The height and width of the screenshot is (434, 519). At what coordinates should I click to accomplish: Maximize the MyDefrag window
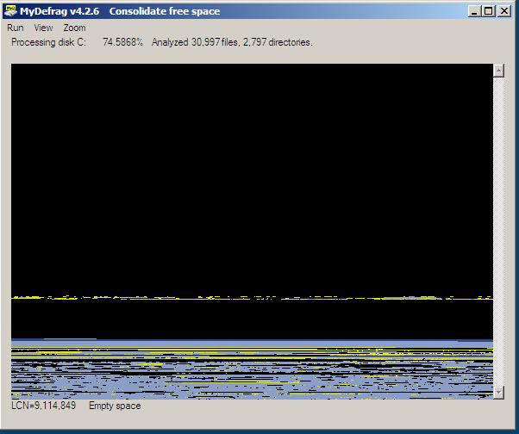488,11
